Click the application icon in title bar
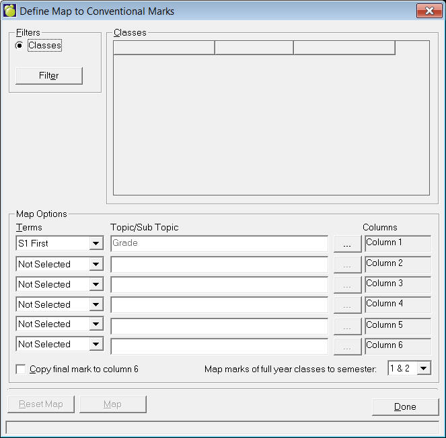Image resolution: width=446 pixels, height=438 pixels. point(10,11)
